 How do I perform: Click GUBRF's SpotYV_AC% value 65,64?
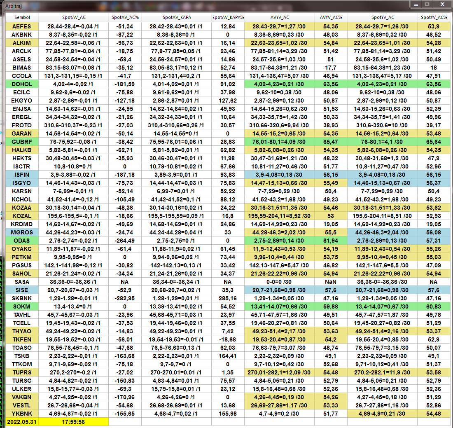click(x=434, y=142)
